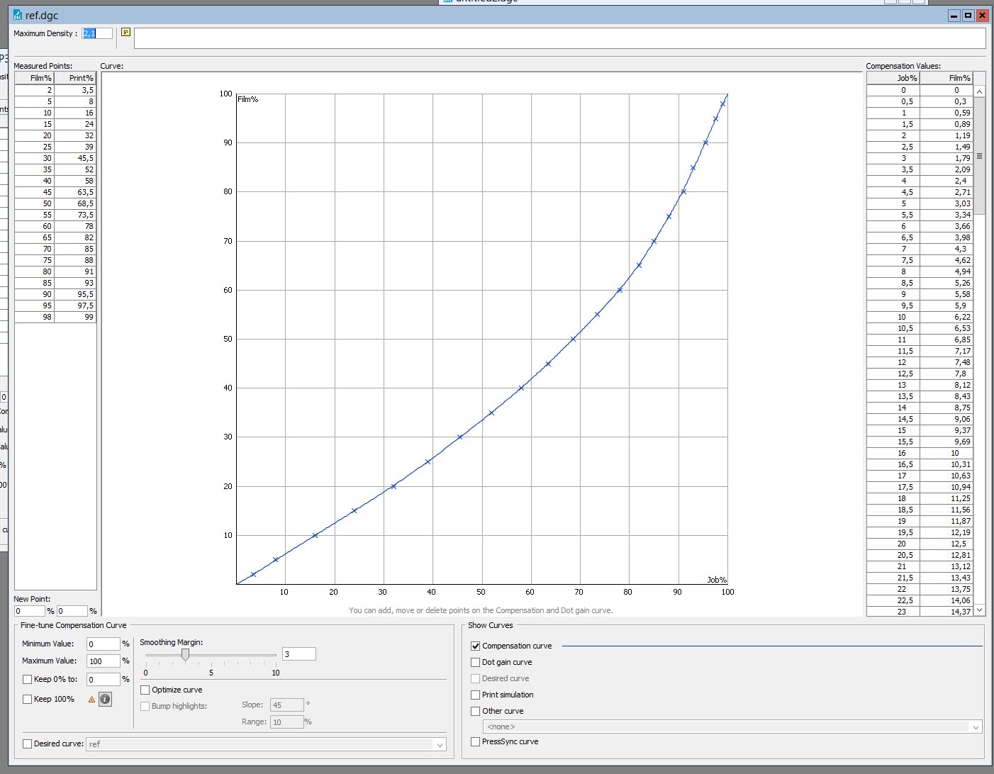Click the Maximum Value field
This screenshot has width=994, height=774.
(x=104, y=661)
